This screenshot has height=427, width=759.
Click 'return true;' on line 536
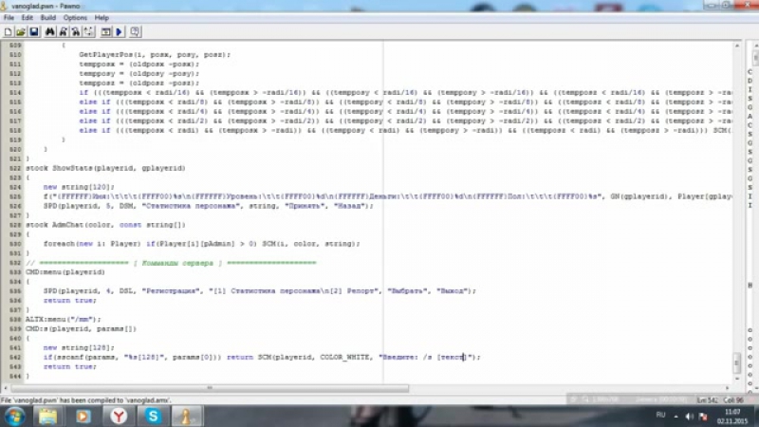click(x=69, y=300)
